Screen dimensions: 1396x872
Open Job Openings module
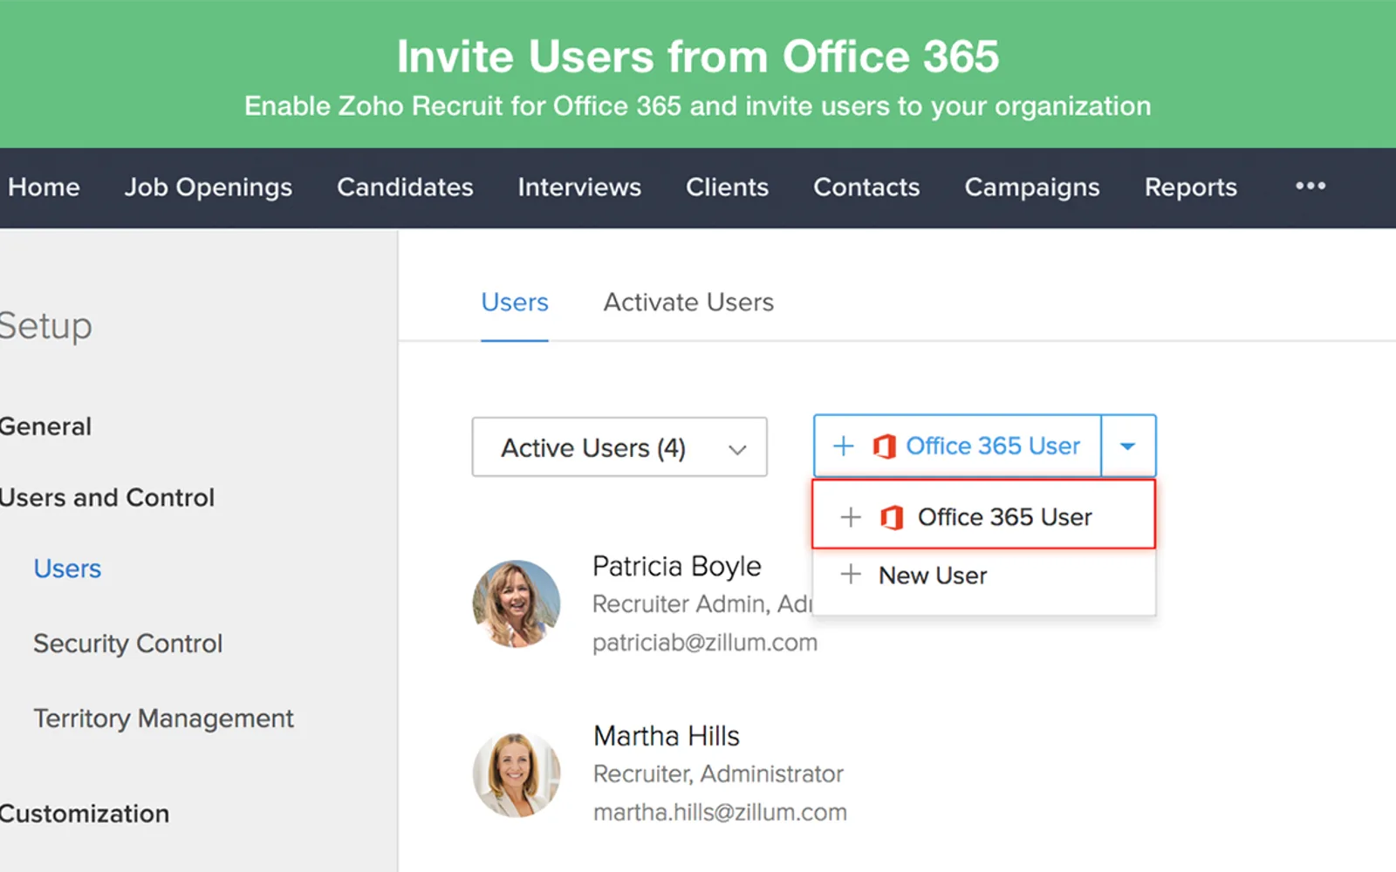point(209,187)
